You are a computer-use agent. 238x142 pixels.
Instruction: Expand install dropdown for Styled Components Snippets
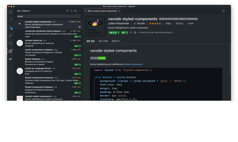(80, 93)
